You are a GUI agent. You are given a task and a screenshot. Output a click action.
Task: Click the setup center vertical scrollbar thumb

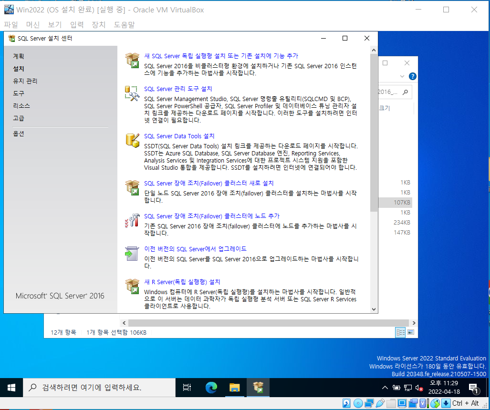(x=374, y=133)
